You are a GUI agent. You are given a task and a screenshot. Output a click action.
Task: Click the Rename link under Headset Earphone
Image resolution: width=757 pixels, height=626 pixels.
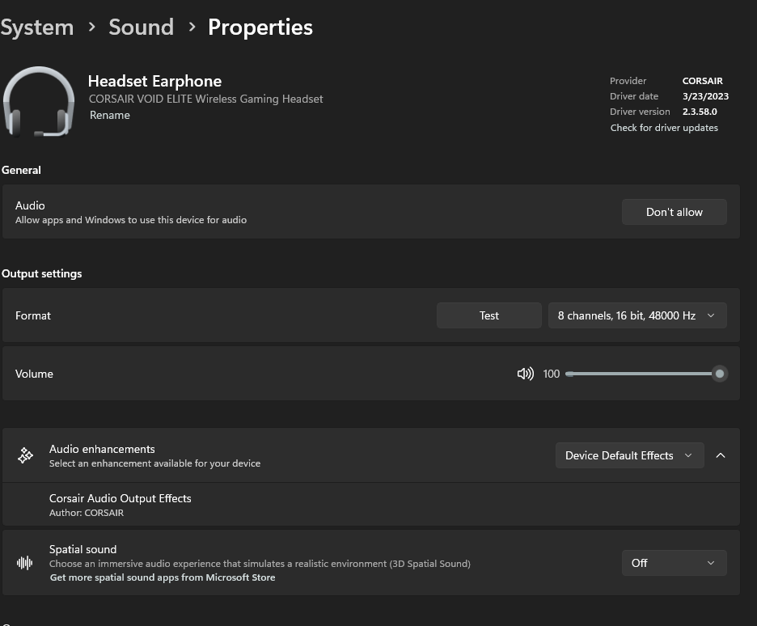(109, 115)
